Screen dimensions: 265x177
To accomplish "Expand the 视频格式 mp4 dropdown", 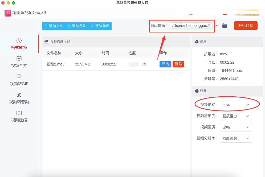I will click(x=236, y=105).
